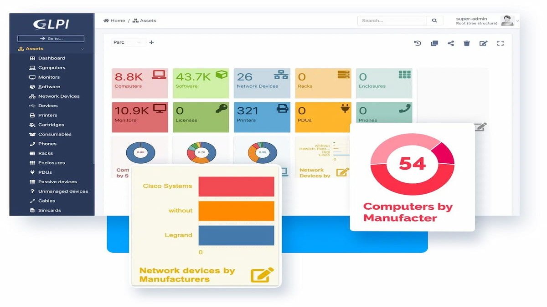Open Unmanaged devices in sidebar

click(x=63, y=191)
